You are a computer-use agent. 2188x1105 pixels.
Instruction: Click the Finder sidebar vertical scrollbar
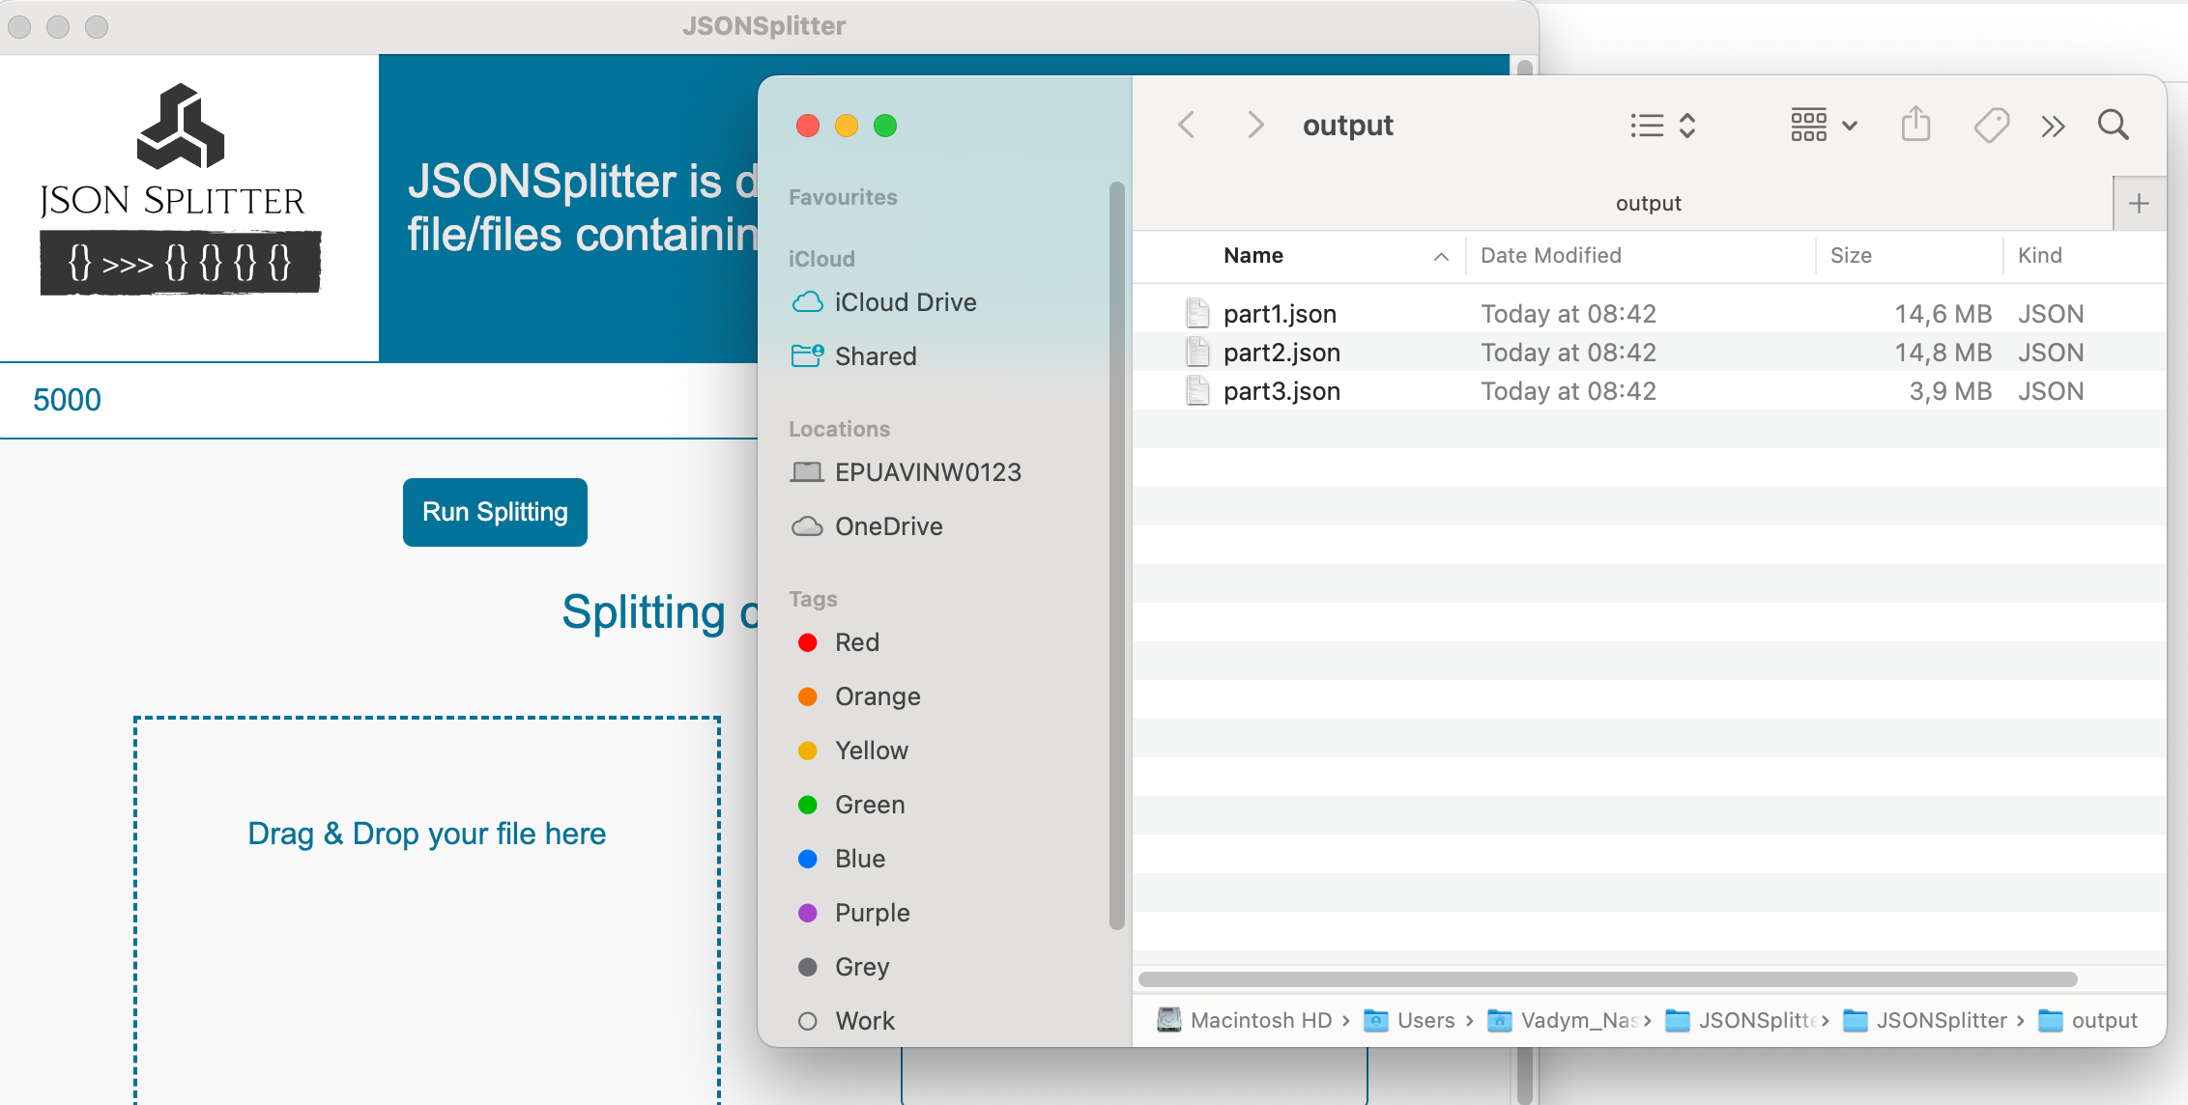1116,556
